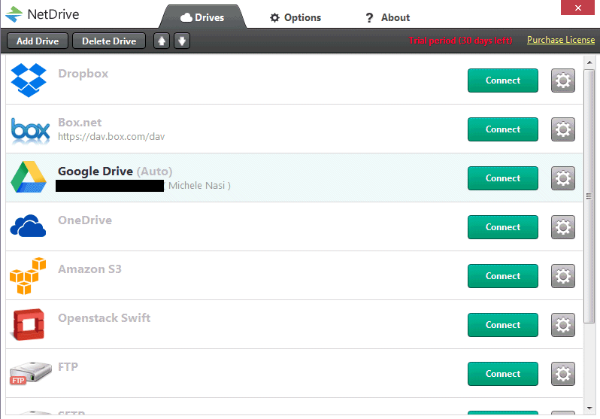Open settings gear for Dropbox drive
The image size is (600, 419).
click(563, 80)
